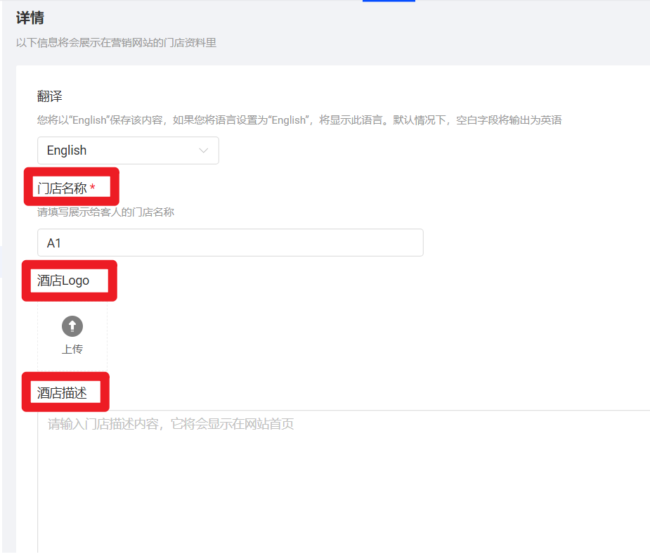Click the 详情 section heading
This screenshot has height=559, width=650.
(x=30, y=18)
